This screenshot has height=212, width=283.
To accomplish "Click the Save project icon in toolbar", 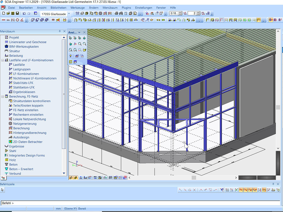I will pos(18,14).
